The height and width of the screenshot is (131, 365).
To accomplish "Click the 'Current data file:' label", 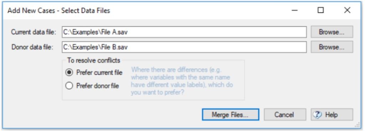I will coord(34,32).
